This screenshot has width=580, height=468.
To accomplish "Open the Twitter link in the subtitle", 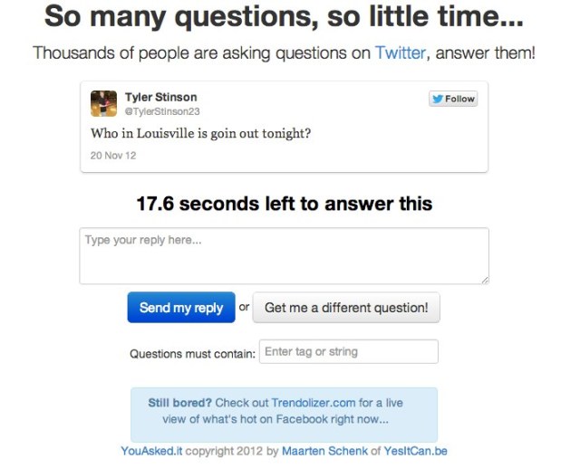I will [400, 53].
